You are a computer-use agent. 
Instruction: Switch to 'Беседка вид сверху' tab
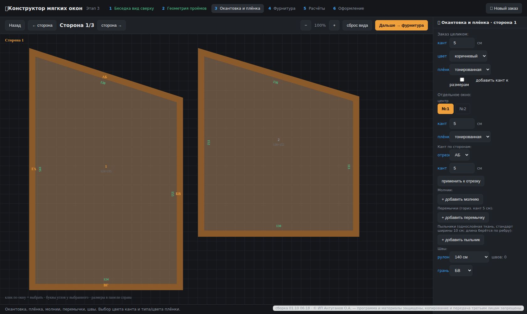point(131,8)
